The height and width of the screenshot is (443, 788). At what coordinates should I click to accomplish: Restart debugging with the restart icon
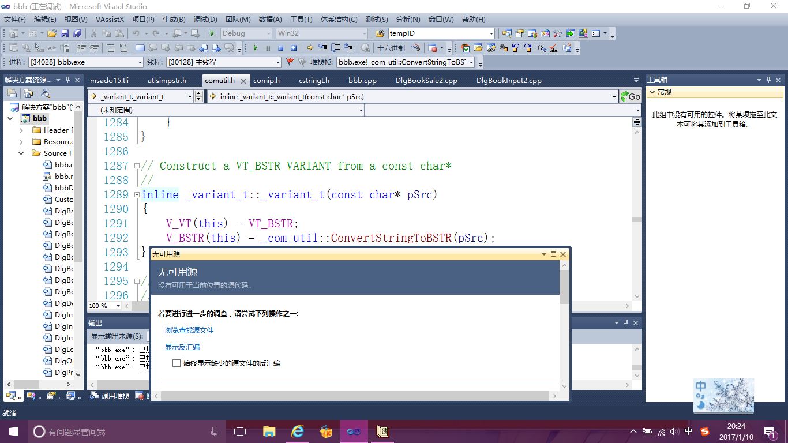(x=293, y=48)
